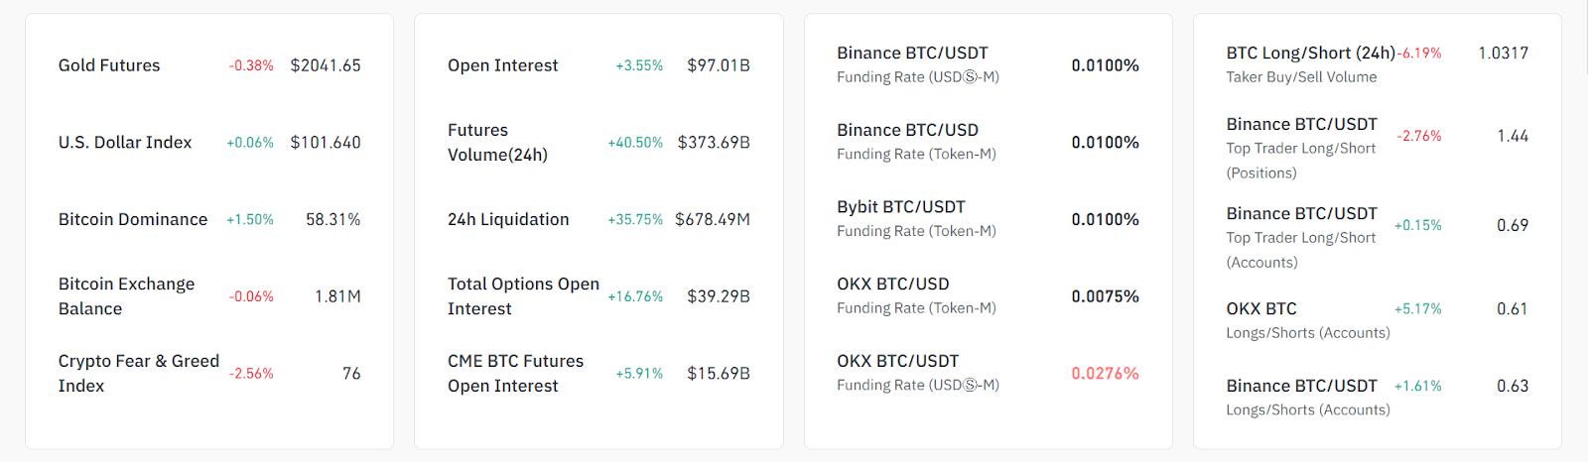The height and width of the screenshot is (462, 1588).
Task: Open BTC Long/Short (24h) ratio
Action: (1310, 54)
